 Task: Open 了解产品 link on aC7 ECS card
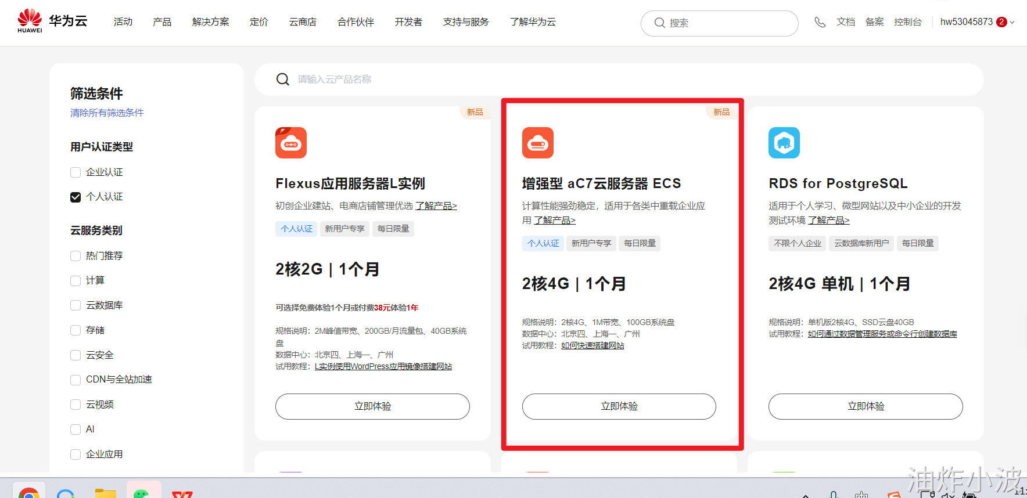[555, 221]
